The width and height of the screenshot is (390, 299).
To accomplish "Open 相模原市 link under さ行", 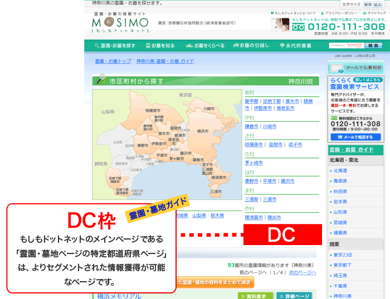I will pos(253,144).
